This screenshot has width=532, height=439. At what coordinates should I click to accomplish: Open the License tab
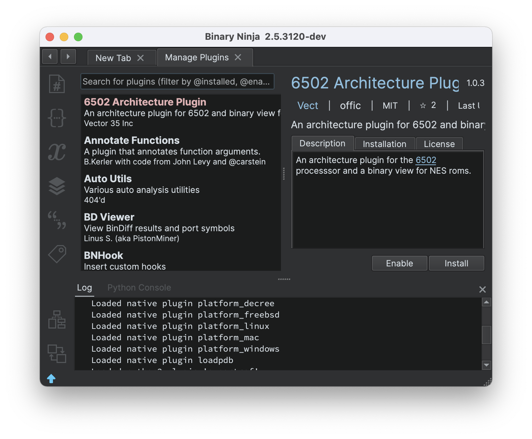[x=440, y=144]
